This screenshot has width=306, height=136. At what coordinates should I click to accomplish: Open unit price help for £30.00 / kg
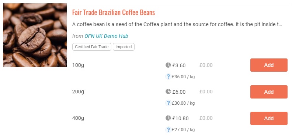point(168,103)
